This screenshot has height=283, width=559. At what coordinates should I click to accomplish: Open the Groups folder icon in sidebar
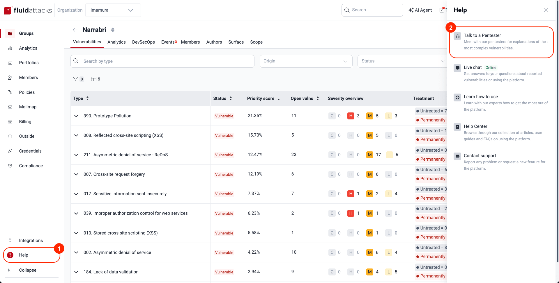coord(10,33)
